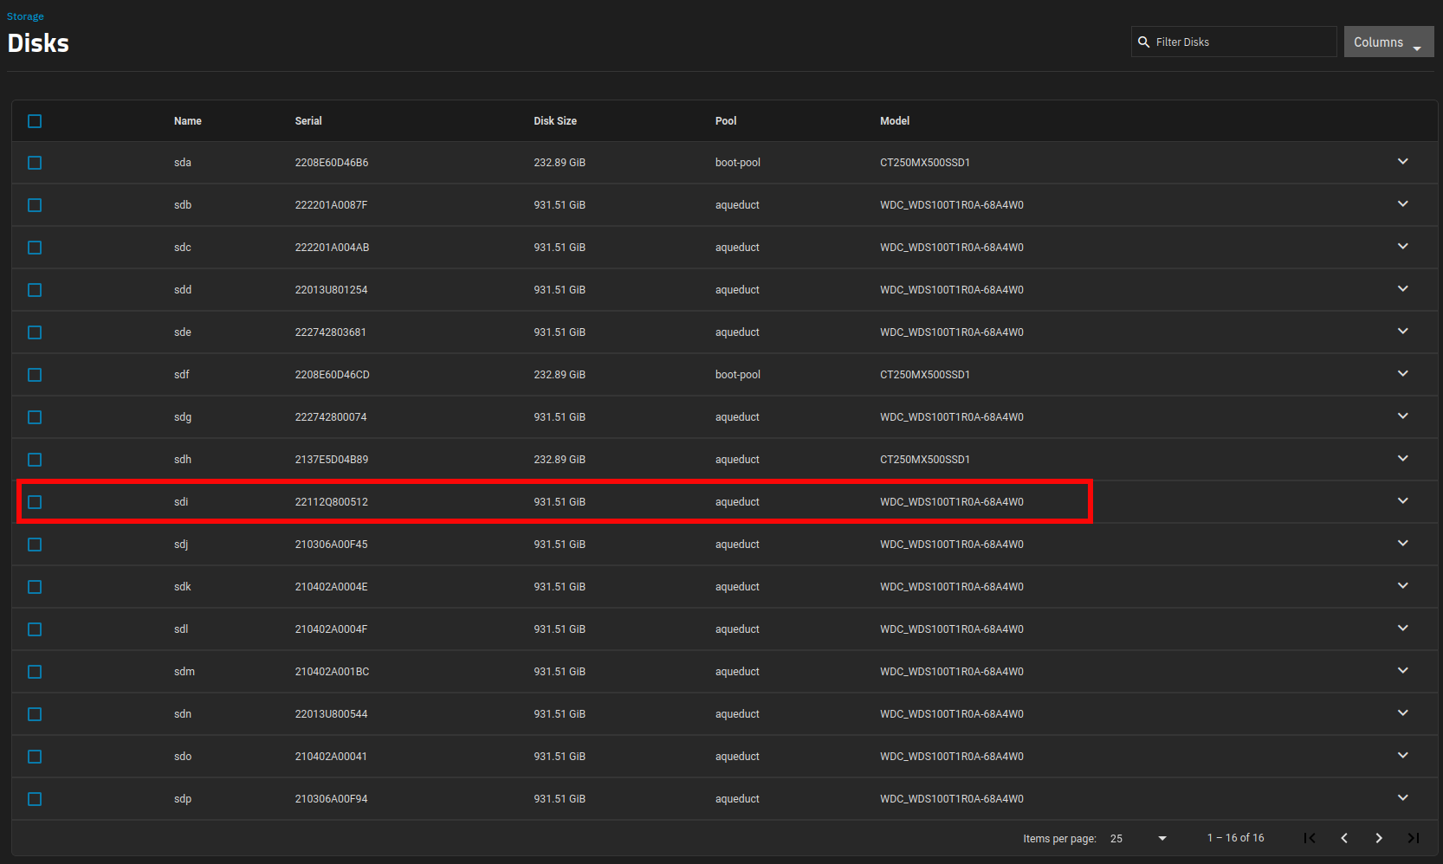The width and height of the screenshot is (1443, 864).
Task: Expand the sde row details
Action: (1402, 332)
